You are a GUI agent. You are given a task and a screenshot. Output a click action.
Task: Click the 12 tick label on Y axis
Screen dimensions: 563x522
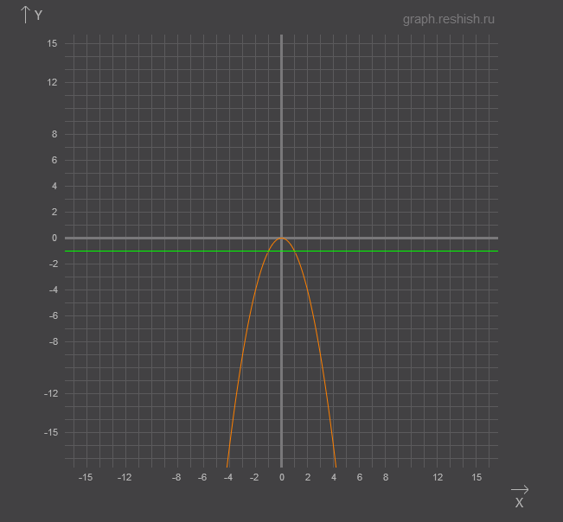click(53, 82)
